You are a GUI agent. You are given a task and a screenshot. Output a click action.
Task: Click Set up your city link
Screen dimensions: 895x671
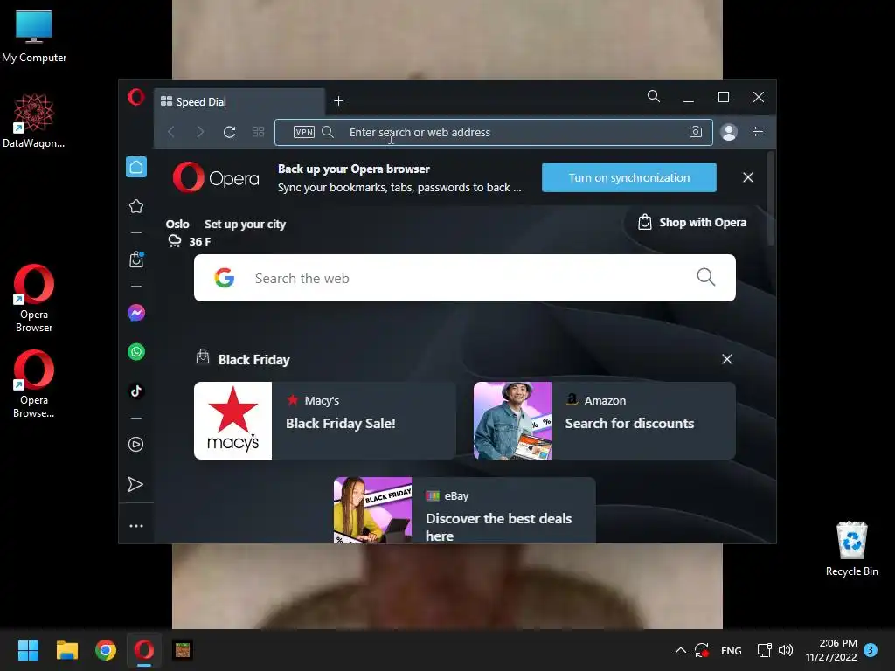[x=245, y=225]
